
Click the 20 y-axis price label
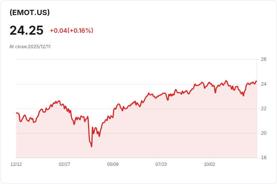click(263, 133)
